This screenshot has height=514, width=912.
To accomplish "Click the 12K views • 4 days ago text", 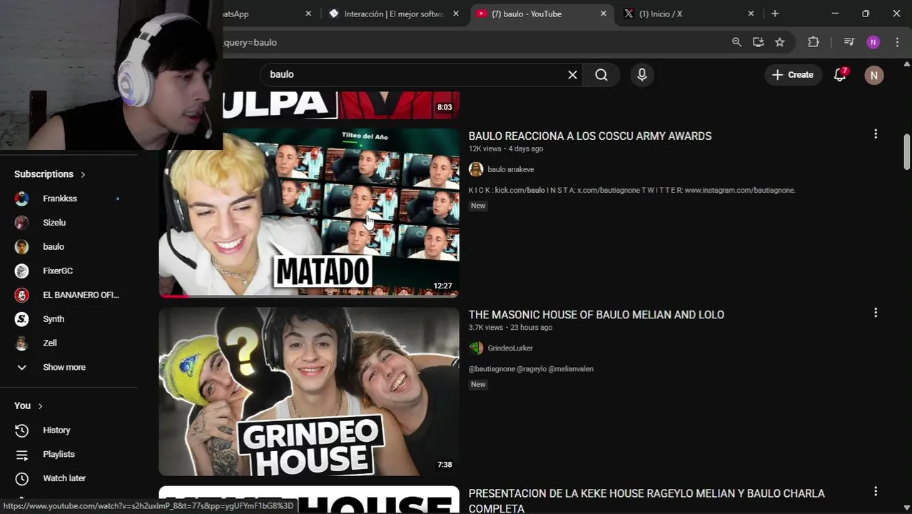I will pos(506,148).
